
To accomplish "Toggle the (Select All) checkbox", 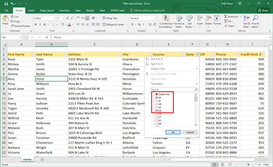I will [157, 94].
